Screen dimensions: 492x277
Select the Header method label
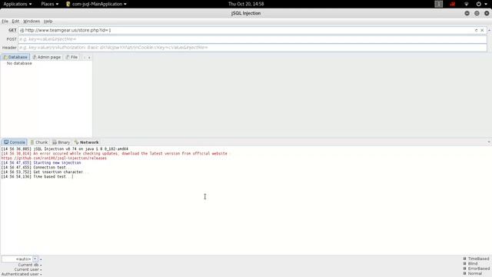point(9,48)
